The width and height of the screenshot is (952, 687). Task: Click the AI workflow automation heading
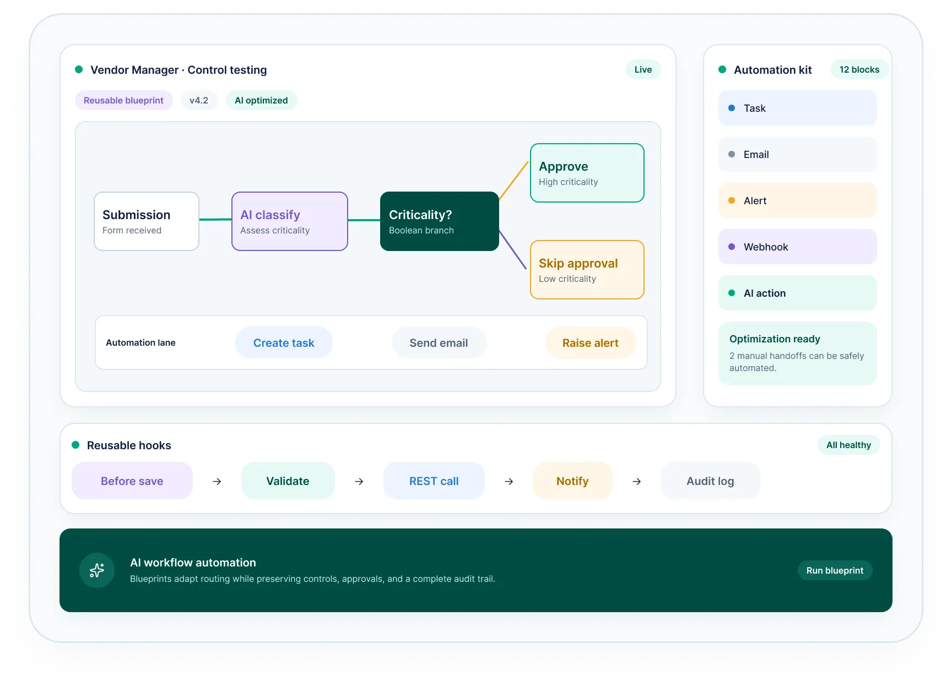pos(193,563)
